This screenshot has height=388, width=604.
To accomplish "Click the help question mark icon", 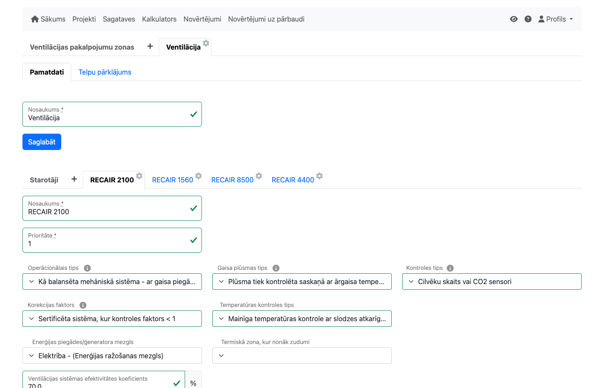I will (x=528, y=19).
